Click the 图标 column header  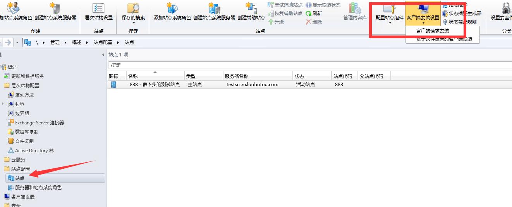(x=117, y=76)
